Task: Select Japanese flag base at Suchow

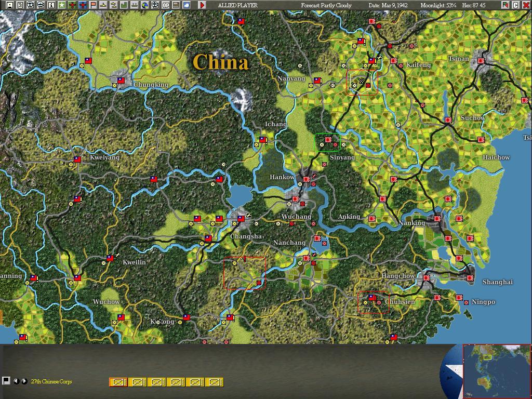Action: pyautogui.click(x=448, y=120)
